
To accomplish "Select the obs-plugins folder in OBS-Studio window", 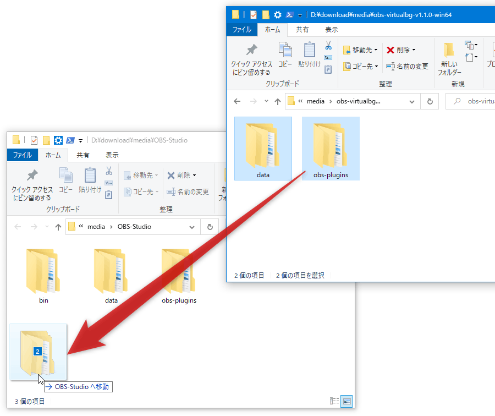I will [x=179, y=276].
